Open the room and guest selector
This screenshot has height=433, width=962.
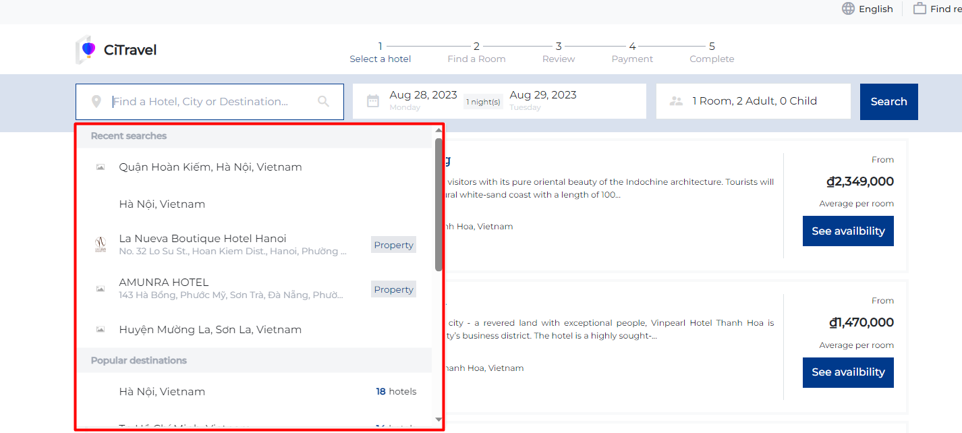click(x=754, y=101)
